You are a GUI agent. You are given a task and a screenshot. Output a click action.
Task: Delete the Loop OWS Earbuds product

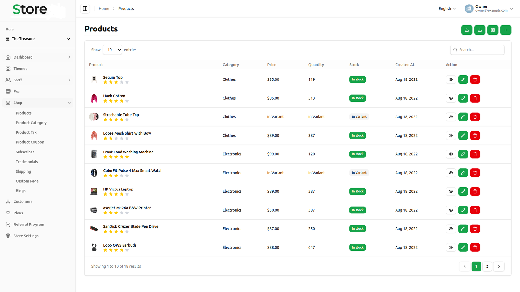475,248
